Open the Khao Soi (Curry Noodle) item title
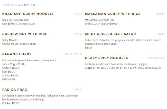 point(28,14)
